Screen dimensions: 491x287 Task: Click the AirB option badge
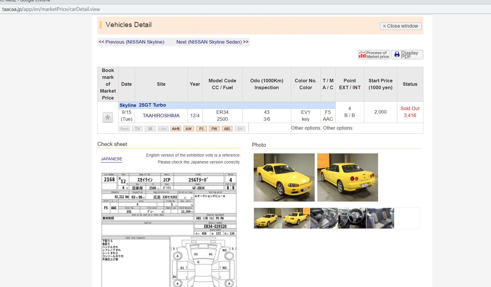(x=176, y=129)
